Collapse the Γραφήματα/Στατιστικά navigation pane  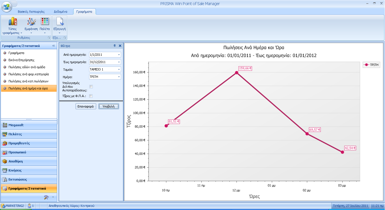(x=53, y=46)
